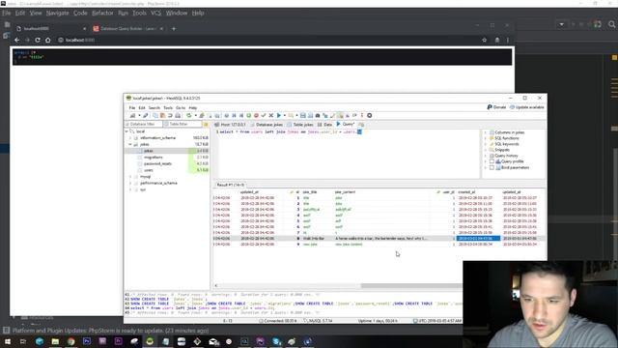Click the Run query play button in HeidiSQL toolbar
Image resolution: width=618 pixels, height=348 pixels.
pyautogui.click(x=279, y=116)
